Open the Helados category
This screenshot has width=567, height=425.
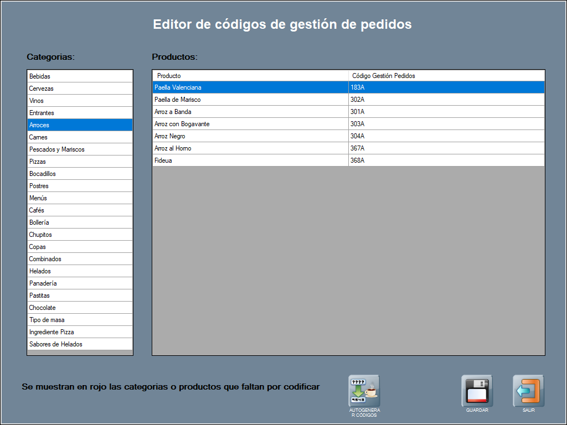pyautogui.click(x=80, y=271)
